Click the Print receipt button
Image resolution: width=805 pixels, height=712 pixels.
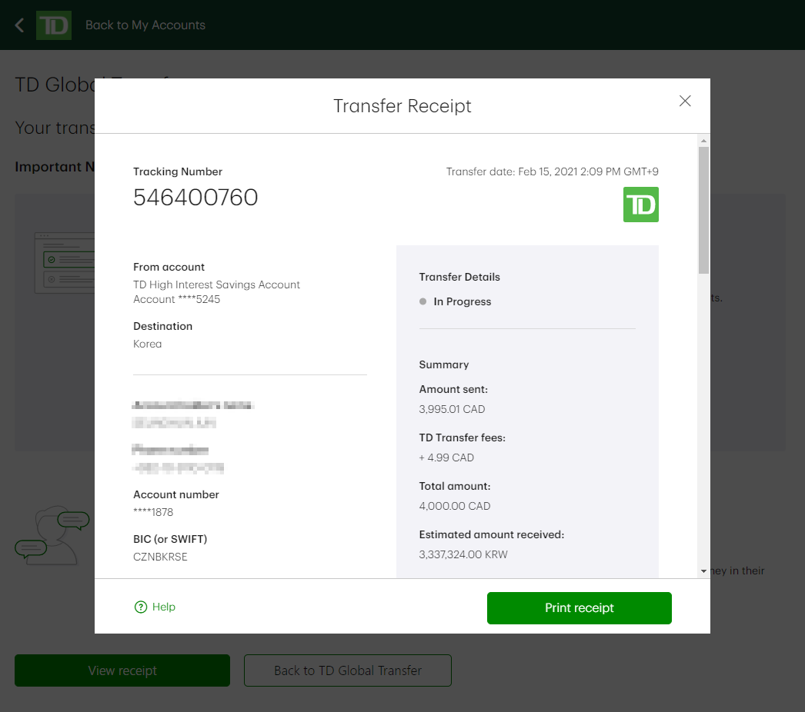(579, 608)
